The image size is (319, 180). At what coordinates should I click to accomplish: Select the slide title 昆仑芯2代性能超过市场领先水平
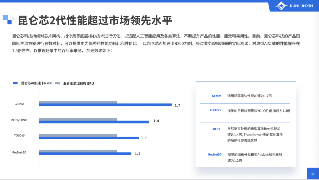(95, 20)
